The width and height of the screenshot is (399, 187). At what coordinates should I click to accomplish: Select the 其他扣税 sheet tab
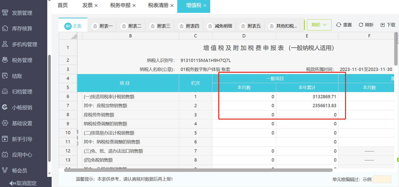(283, 26)
